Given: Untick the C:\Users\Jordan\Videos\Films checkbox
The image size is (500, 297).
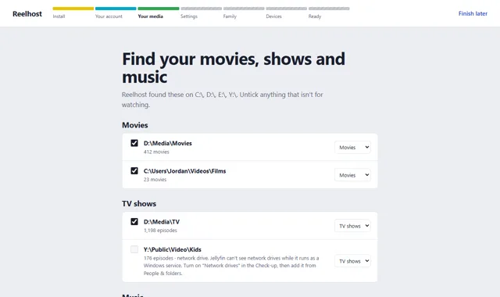Looking at the screenshot, I should click(x=134, y=170).
